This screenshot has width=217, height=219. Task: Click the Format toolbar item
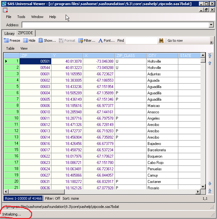67,41
